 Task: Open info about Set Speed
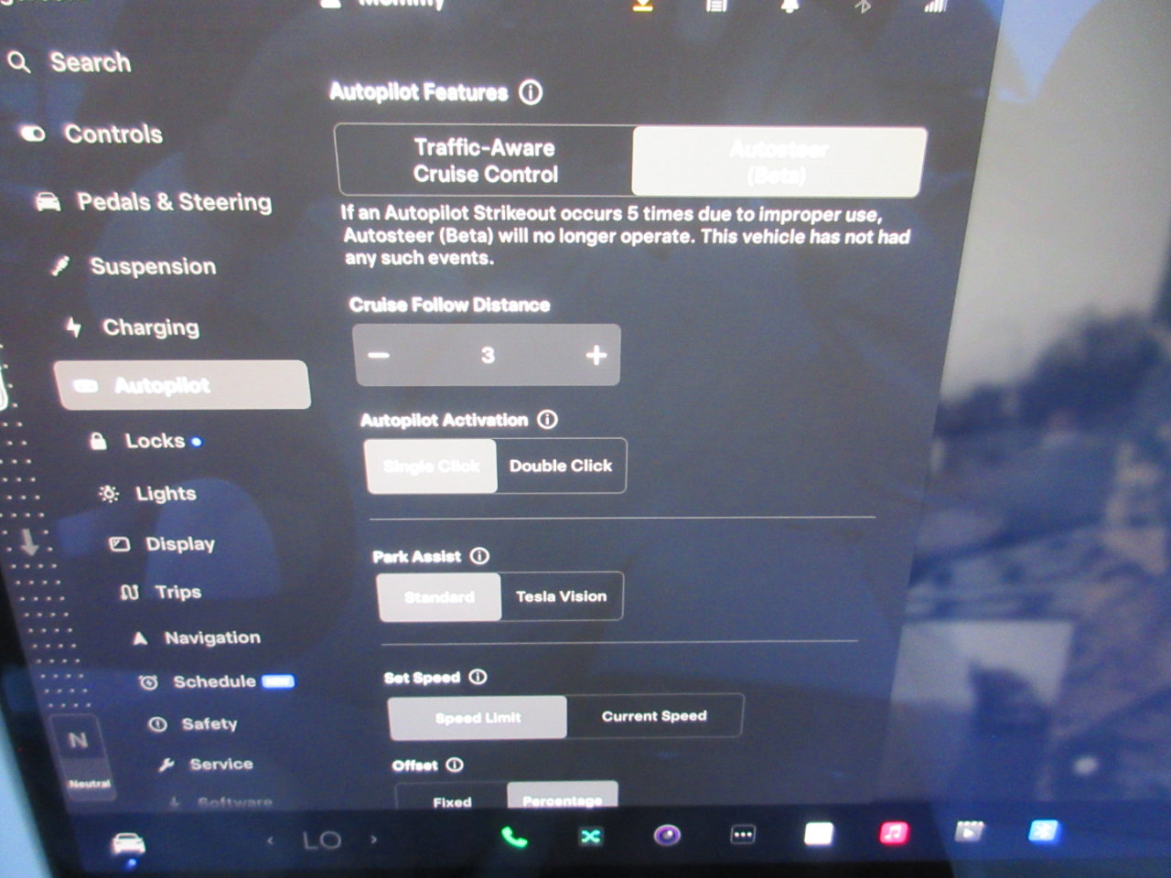pos(478,677)
